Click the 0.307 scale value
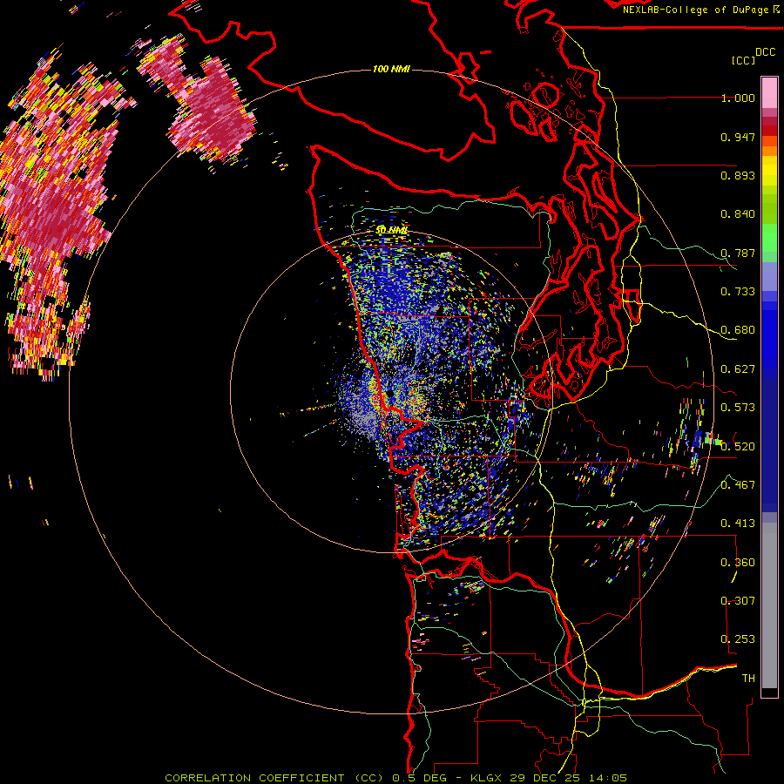Viewport: 784px width, 784px height. [738, 600]
